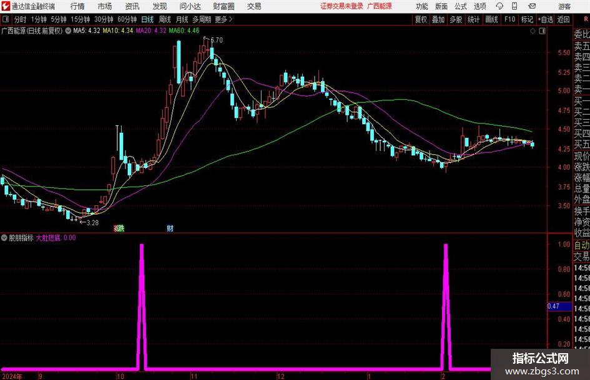This screenshot has width=590, height=380.
Task: Open the 发现 menu
Action: (160, 6)
